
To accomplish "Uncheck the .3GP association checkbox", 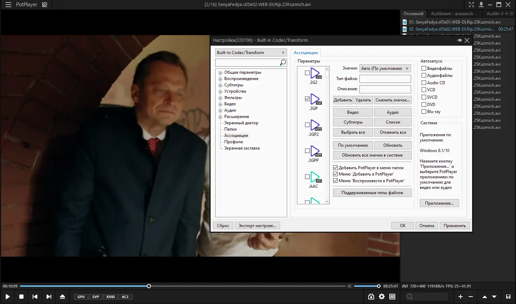I will pyautogui.click(x=307, y=99).
